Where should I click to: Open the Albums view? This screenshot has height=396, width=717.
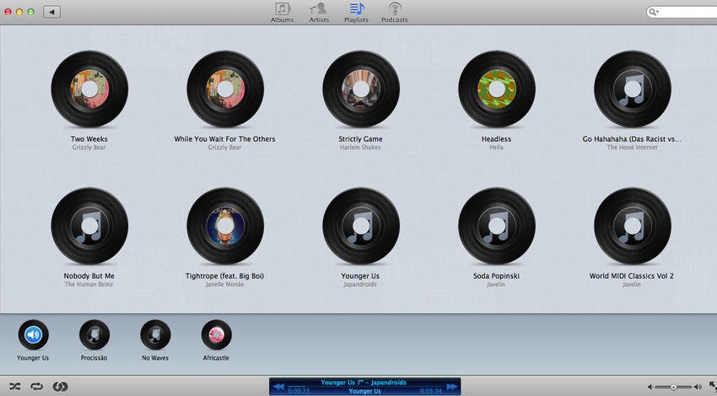pyautogui.click(x=282, y=12)
